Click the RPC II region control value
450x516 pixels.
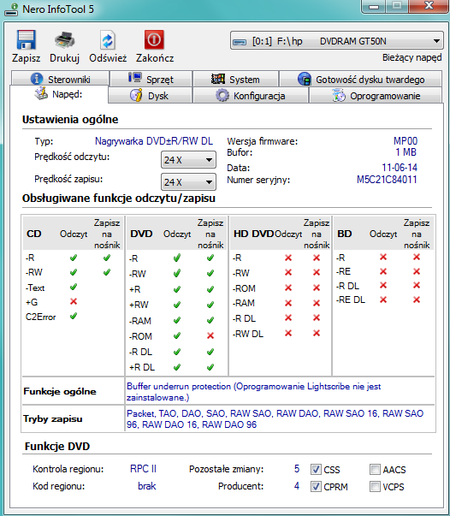143,469
